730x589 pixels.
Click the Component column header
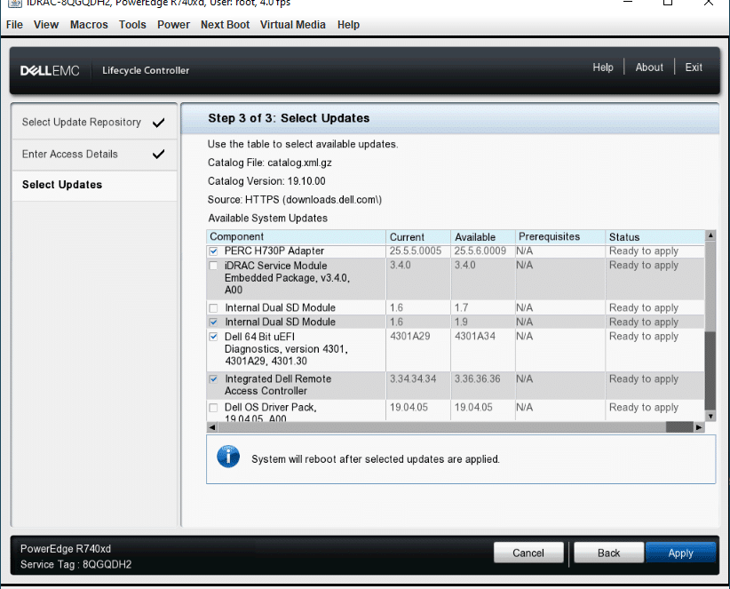coord(296,237)
